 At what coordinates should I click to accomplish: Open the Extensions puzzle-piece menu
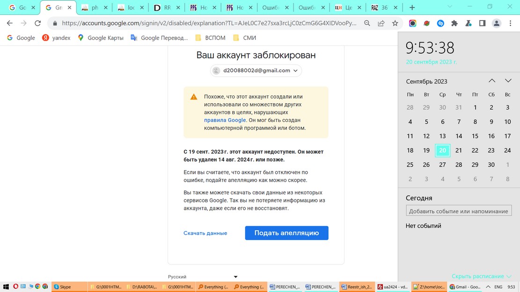pyautogui.click(x=454, y=23)
